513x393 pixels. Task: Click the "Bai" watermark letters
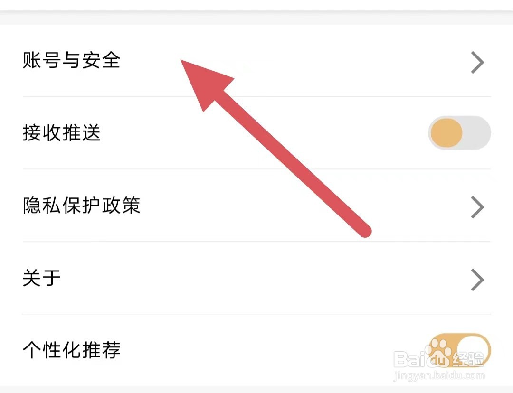tap(409, 360)
